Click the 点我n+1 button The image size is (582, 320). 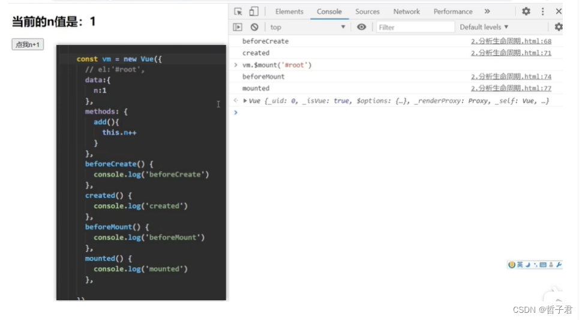[28, 44]
